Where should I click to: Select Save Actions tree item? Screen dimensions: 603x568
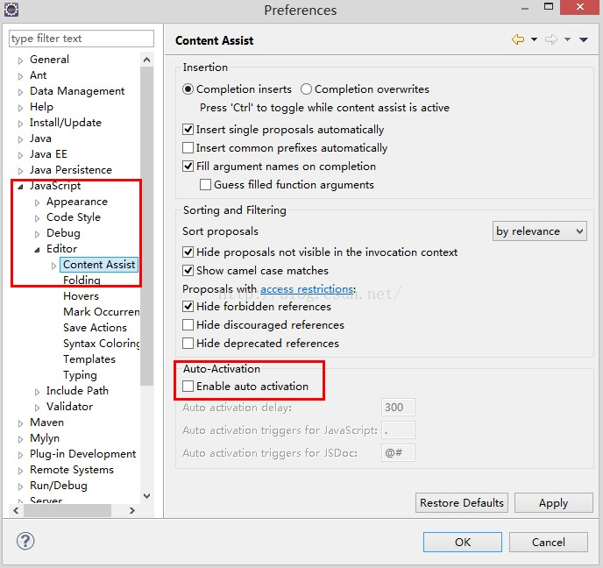95,328
